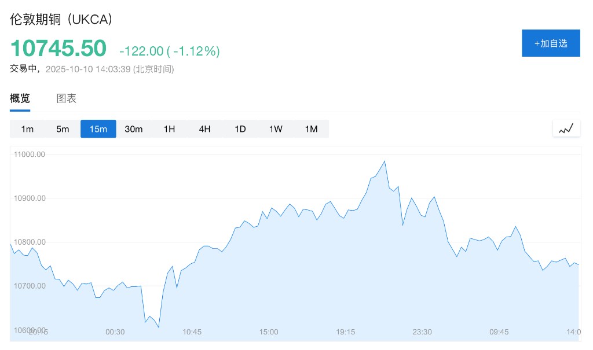The height and width of the screenshot is (350, 593).
Task: Open the 概览 overview tab
Action: [20, 98]
